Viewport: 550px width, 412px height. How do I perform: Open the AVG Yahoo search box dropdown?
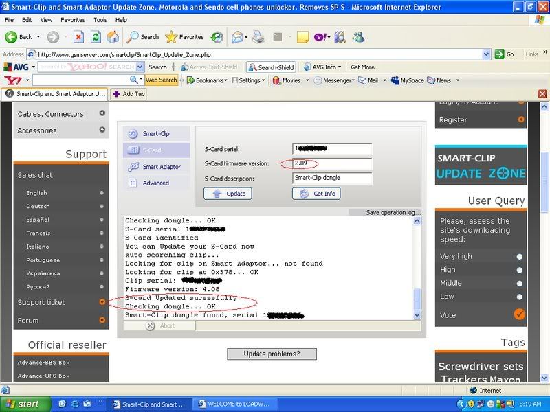tap(140, 67)
